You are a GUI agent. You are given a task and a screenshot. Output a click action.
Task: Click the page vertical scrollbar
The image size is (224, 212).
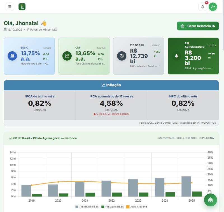point(223,25)
